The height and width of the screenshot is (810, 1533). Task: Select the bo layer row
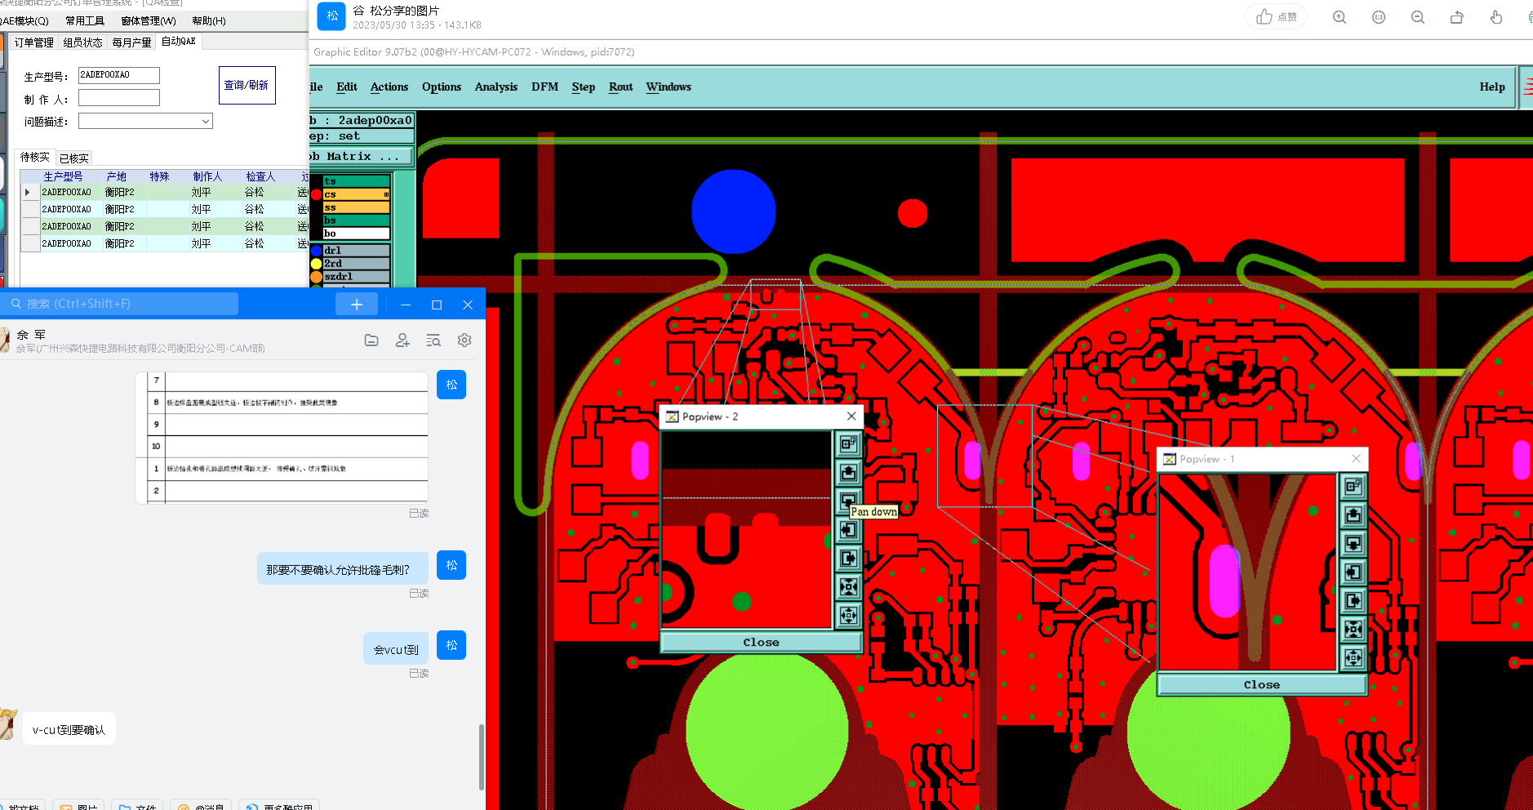(x=357, y=234)
